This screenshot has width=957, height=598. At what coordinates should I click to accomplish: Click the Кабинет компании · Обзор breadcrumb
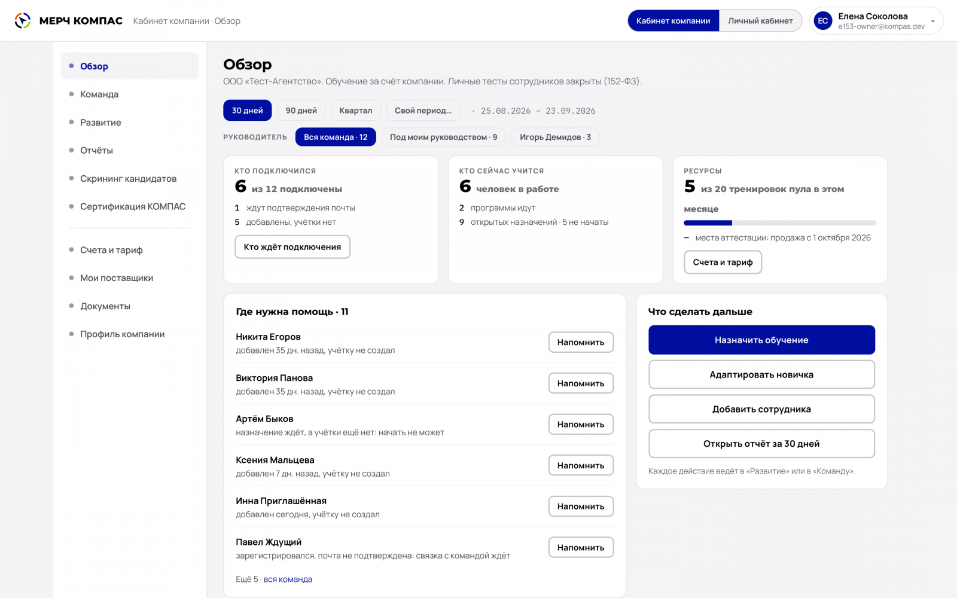point(187,21)
